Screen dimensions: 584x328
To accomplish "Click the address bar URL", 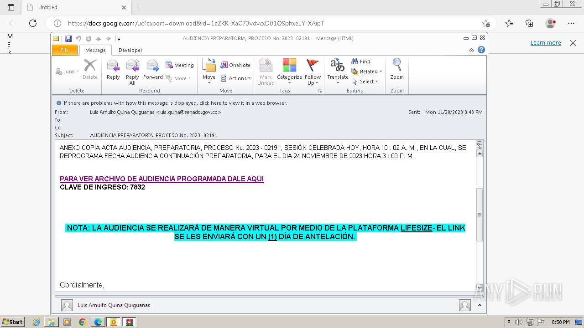I will point(196,23).
